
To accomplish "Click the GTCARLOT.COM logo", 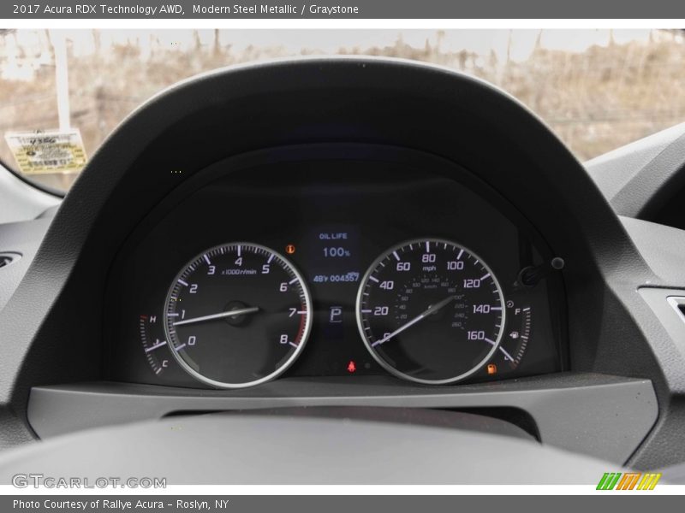I will (x=90, y=481).
